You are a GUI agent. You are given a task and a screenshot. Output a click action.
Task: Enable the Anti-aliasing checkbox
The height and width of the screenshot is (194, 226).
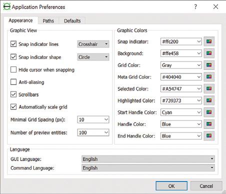(13, 82)
